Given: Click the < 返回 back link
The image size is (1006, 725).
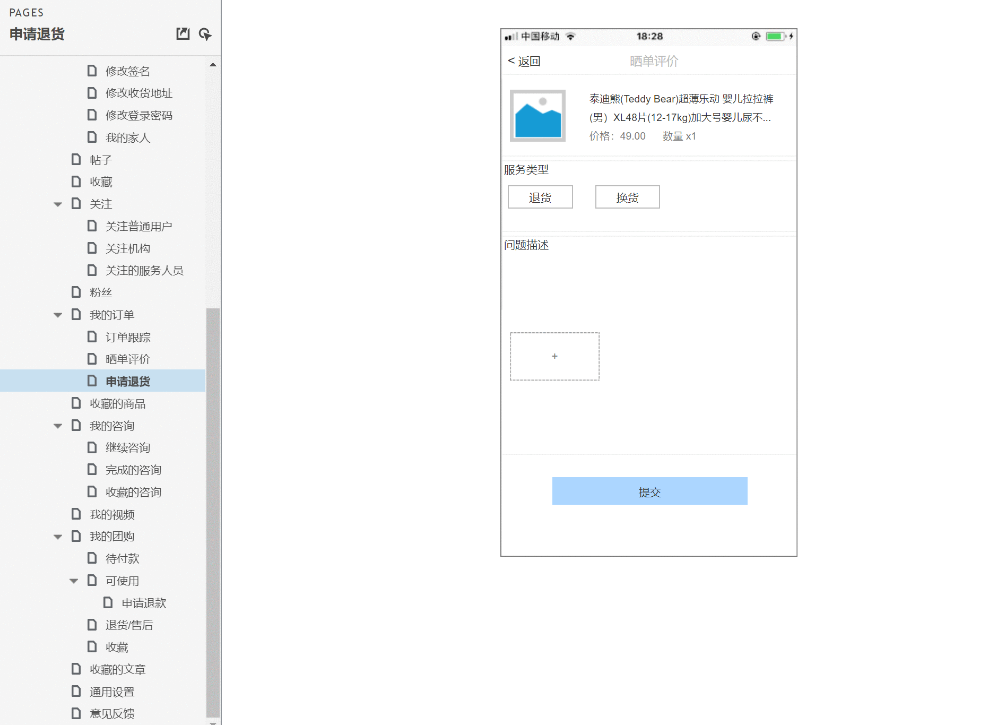Looking at the screenshot, I should (524, 61).
